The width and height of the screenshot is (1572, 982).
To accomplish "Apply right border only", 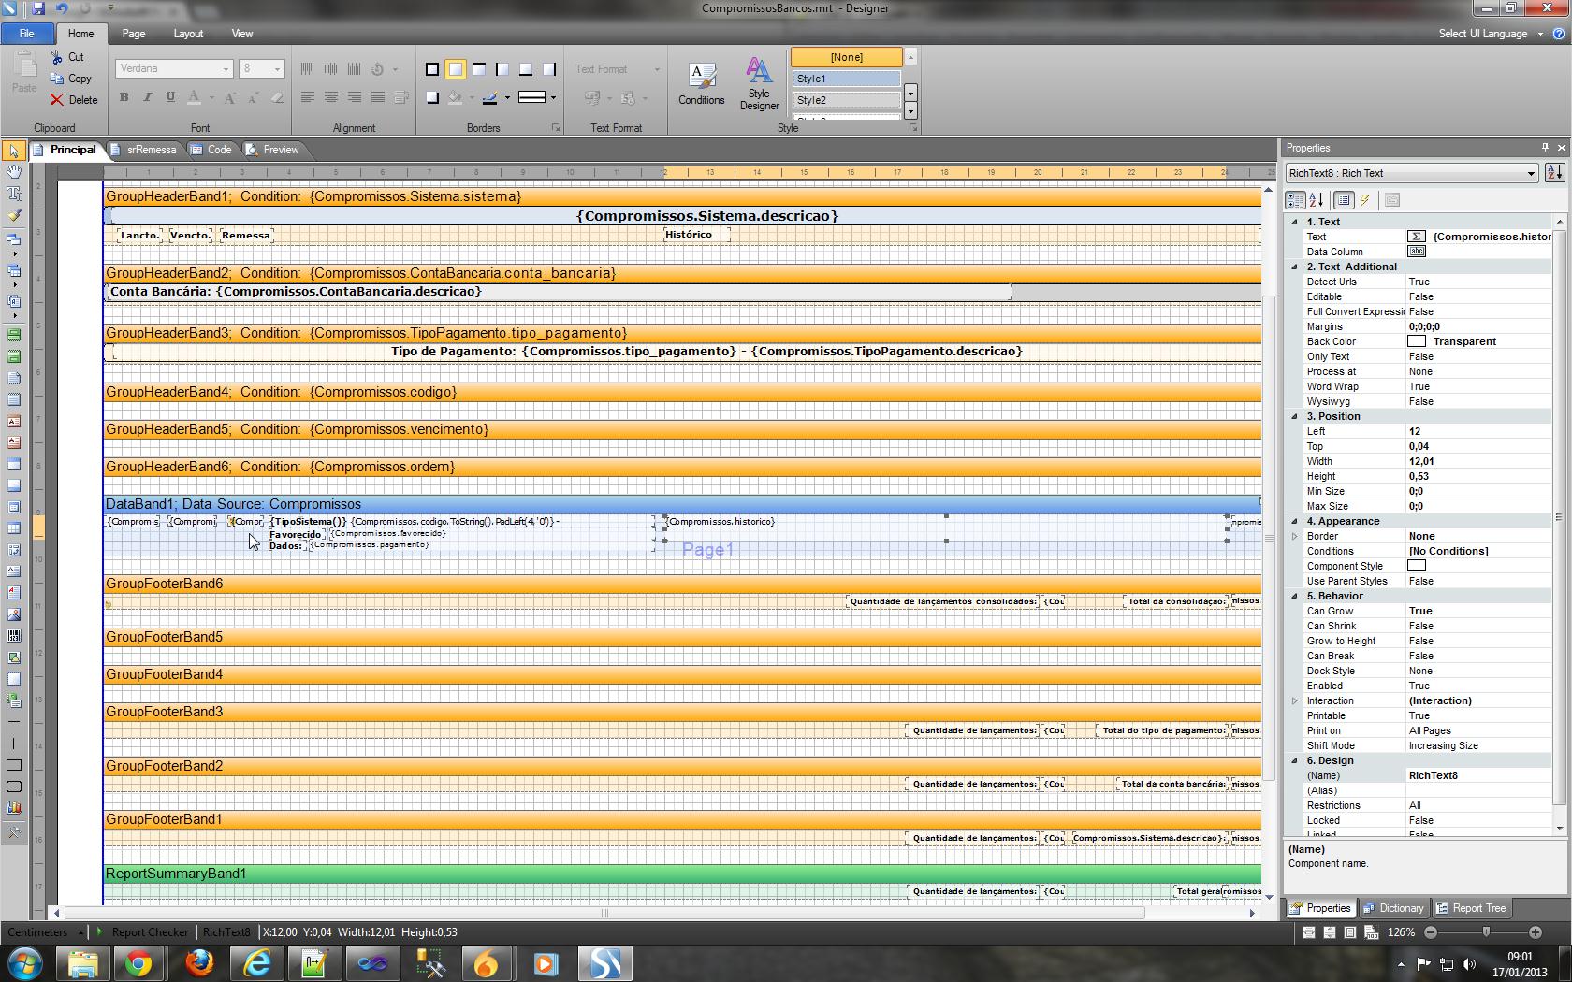I will click(549, 69).
